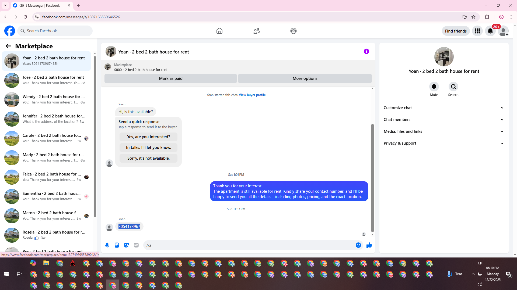Expand Customize chat section
Viewport: 517px width, 290px height.
[x=444, y=108]
